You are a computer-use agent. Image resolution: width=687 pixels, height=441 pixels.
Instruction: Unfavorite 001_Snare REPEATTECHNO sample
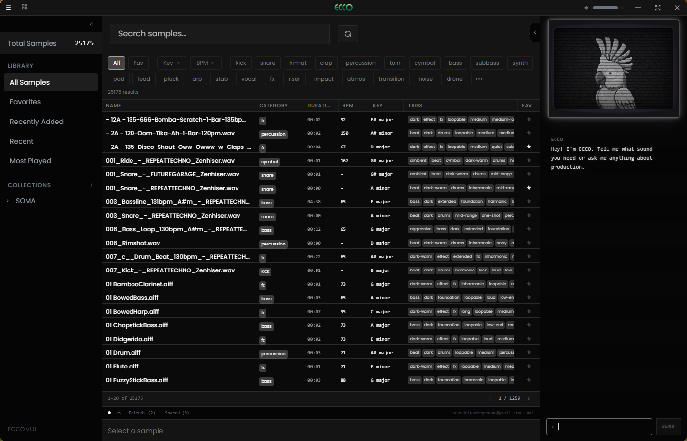coord(528,188)
